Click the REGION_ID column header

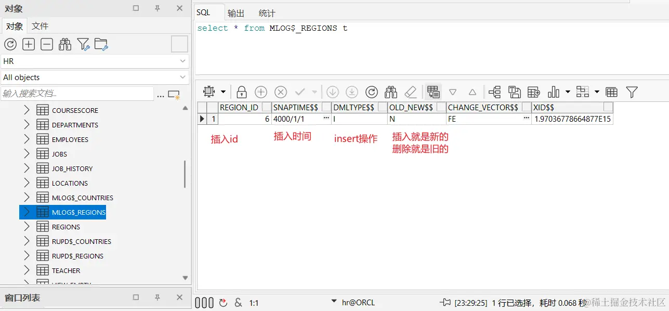(x=245, y=107)
